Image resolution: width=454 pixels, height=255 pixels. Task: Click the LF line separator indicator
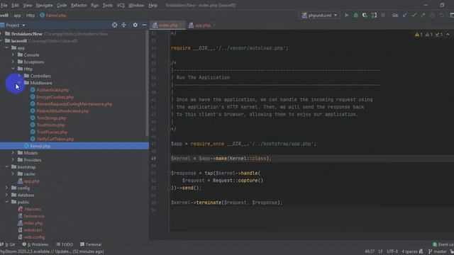point(380,251)
